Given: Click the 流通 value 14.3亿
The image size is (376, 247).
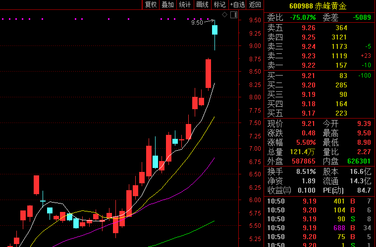Looking at the screenshot, I should click(361, 181).
